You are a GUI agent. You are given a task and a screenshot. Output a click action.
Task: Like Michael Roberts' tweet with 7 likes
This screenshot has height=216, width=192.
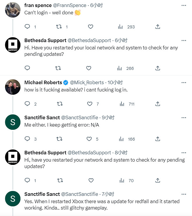90,104
